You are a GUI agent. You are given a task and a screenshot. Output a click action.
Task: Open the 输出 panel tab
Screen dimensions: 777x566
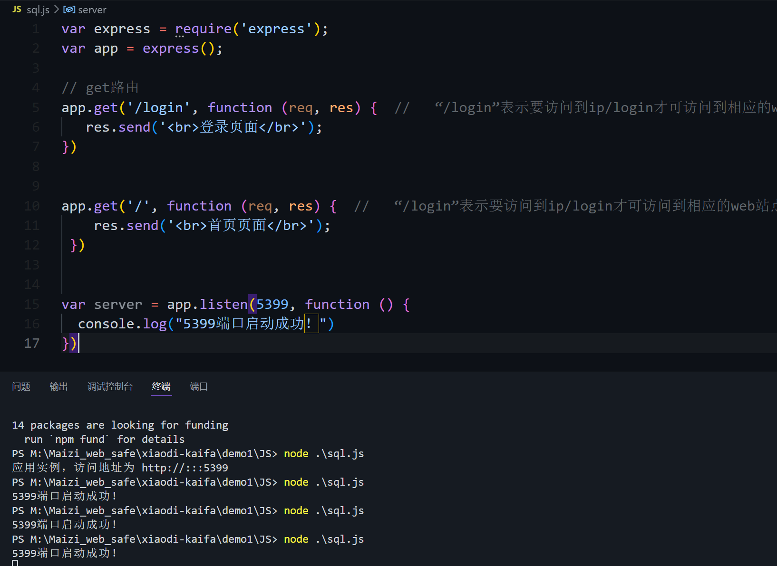[x=58, y=386]
